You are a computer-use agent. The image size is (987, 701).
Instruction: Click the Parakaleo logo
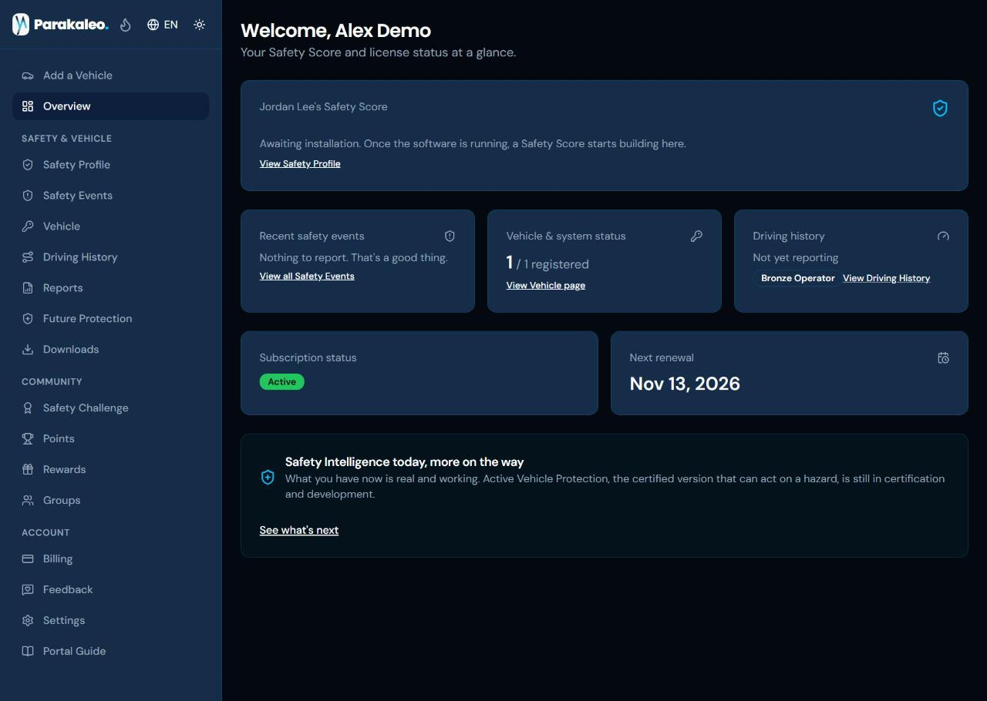click(60, 25)
